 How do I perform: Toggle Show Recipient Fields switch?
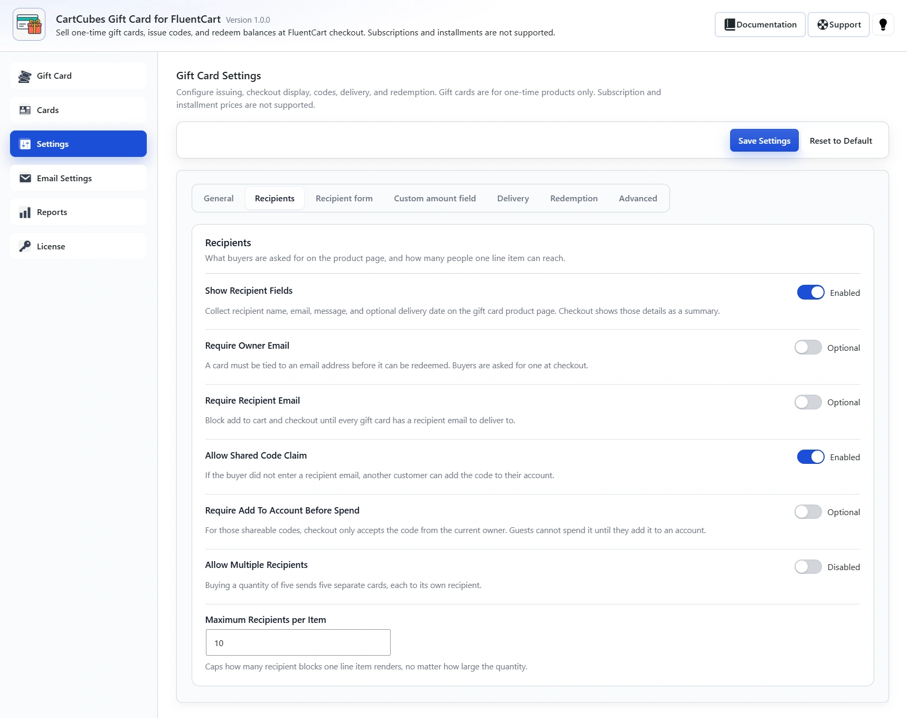[x=810, y=292]
